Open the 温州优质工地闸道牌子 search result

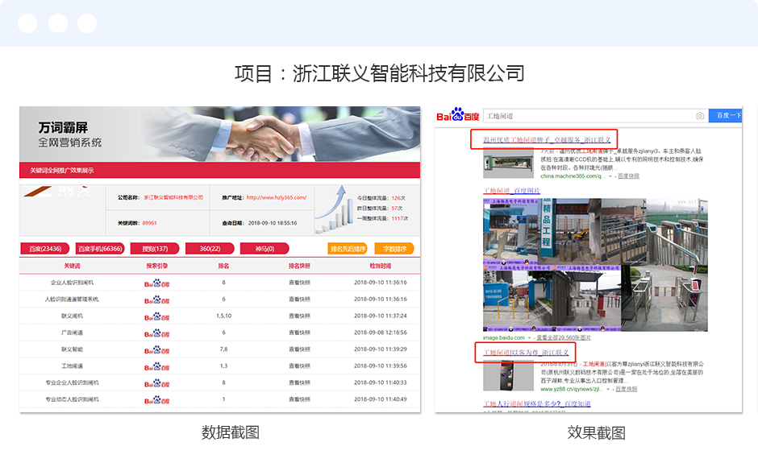pyautogui.click(x=547, y=140)
